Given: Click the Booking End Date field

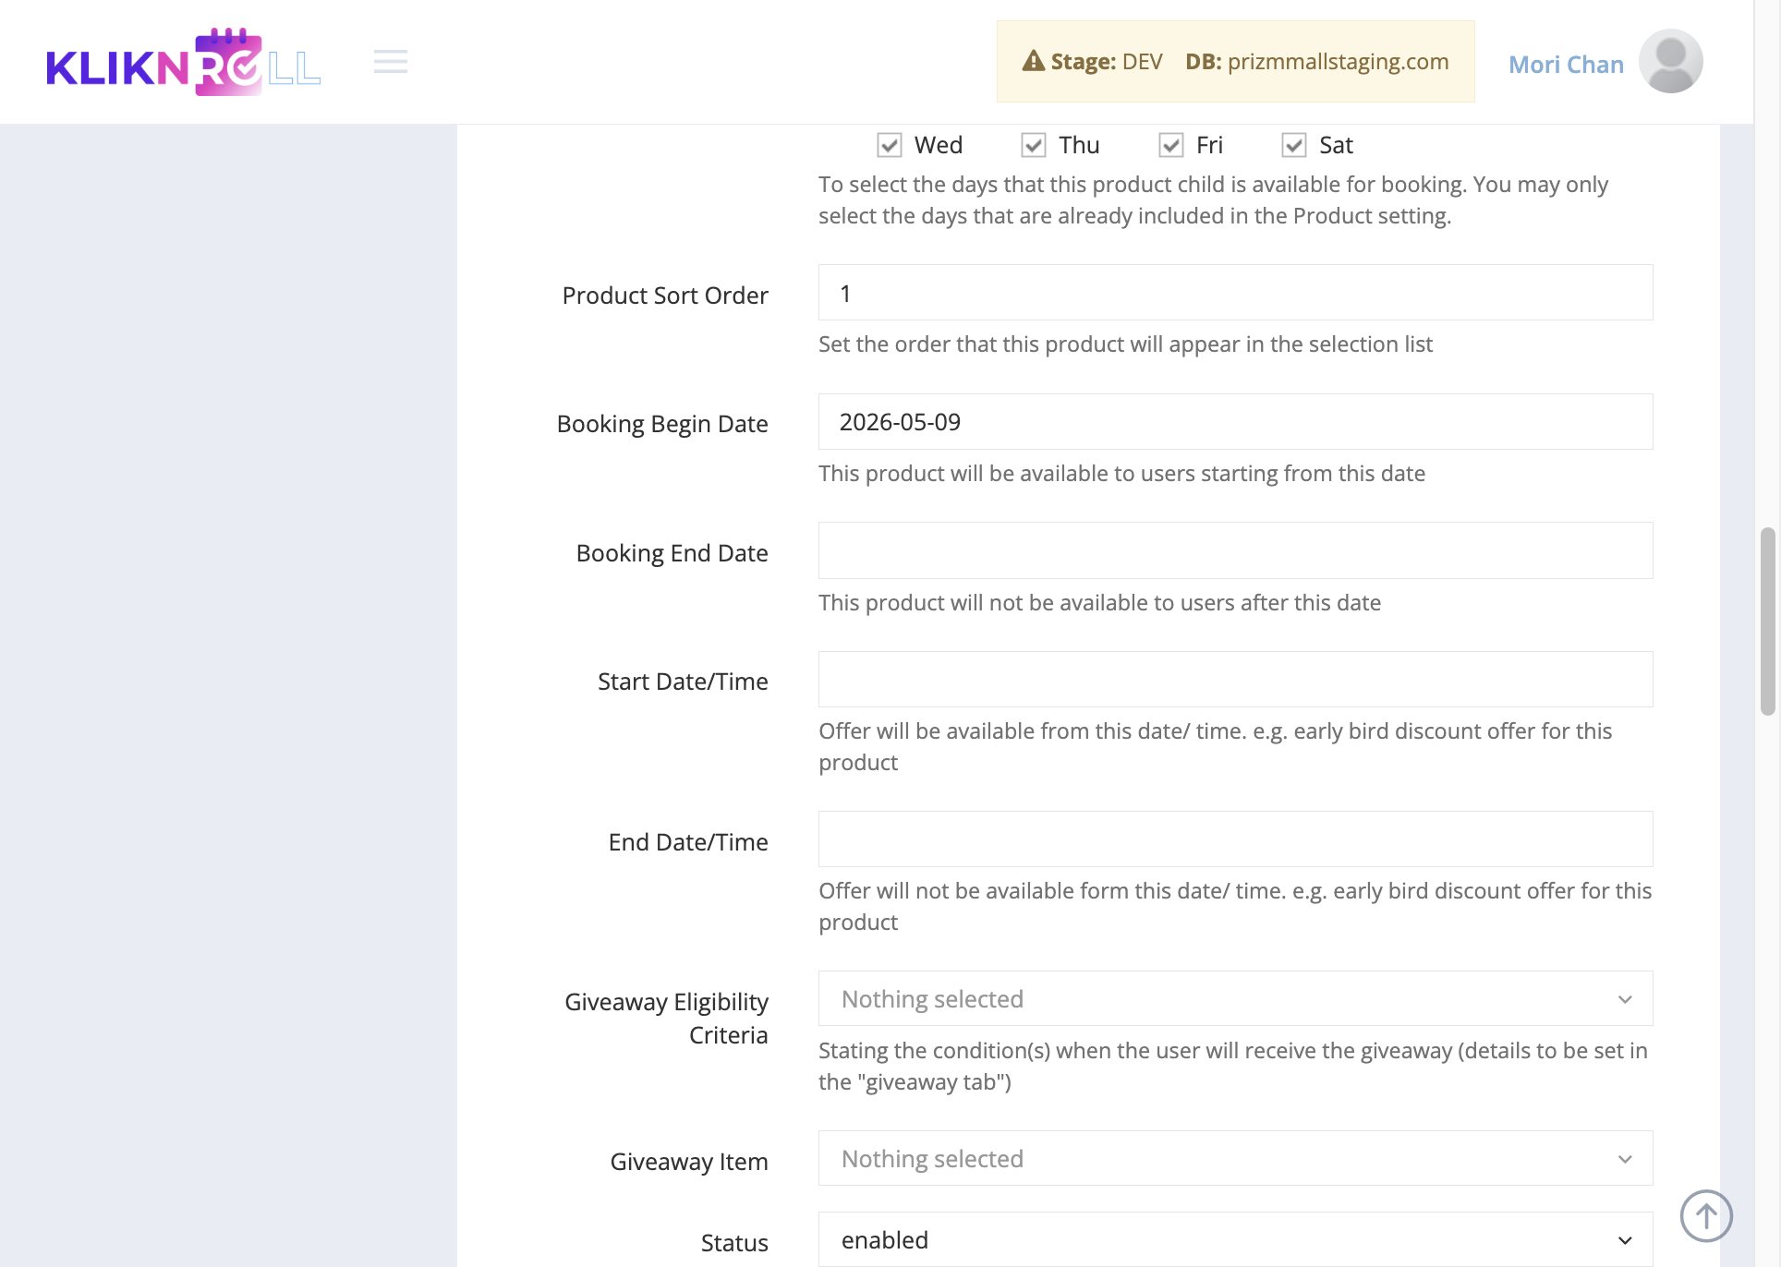Looking at the screenshot, I should pos(1235,550).
